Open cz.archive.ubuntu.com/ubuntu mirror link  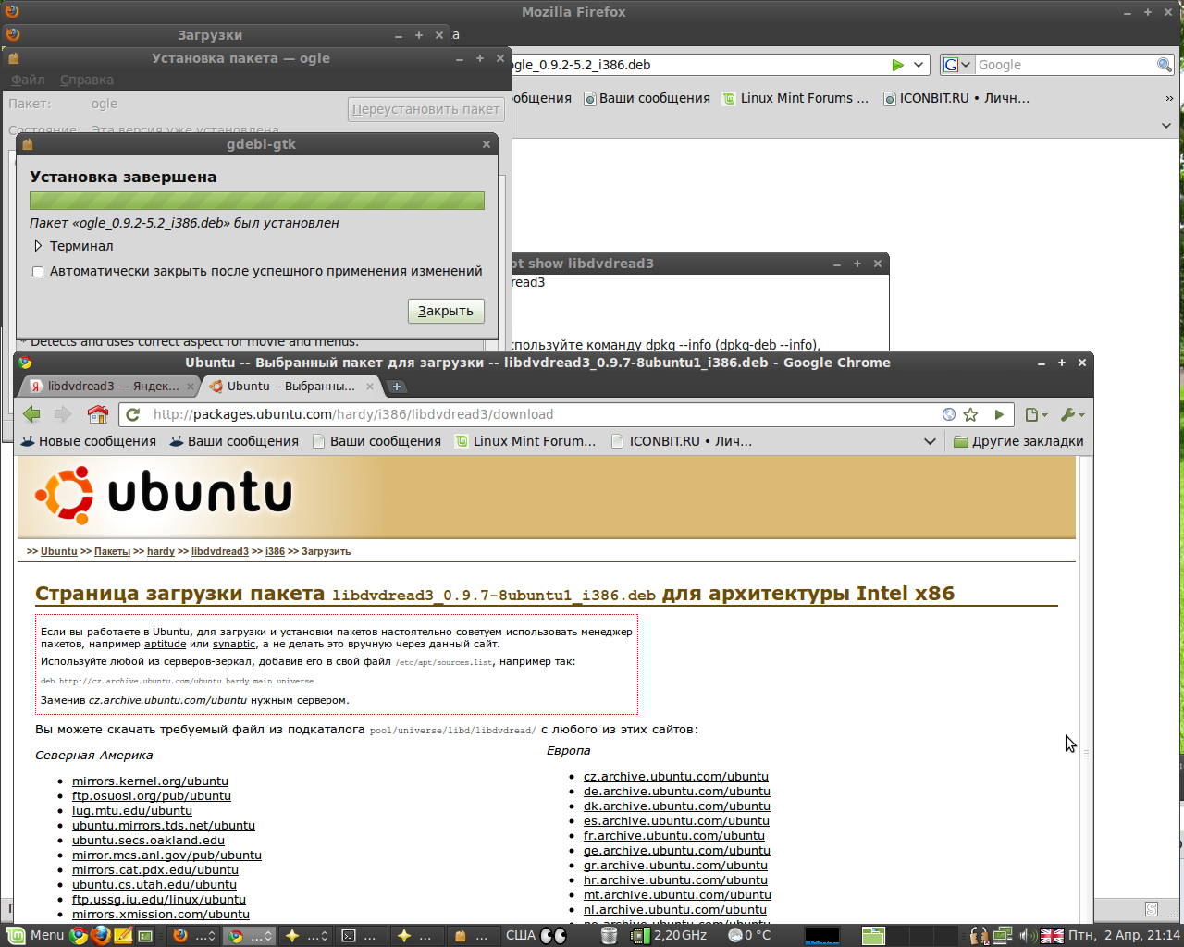[676, 777]
